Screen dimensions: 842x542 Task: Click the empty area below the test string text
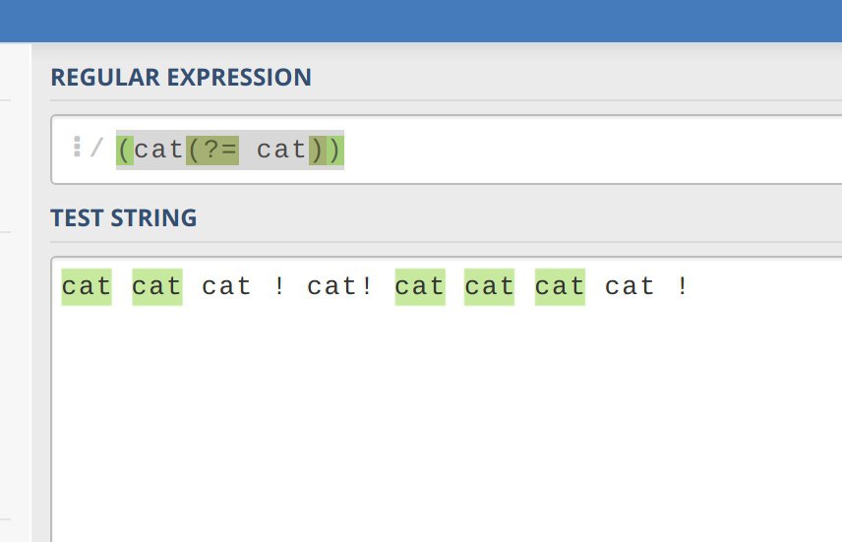(443, 423)
